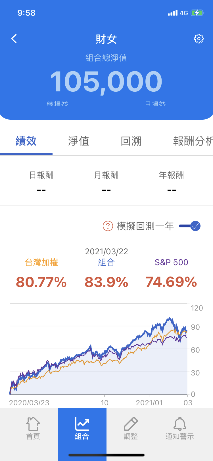This screenshot has width=213, height=461.
Task: Tap the 105,000 net value figure
Action: (106, 82)
